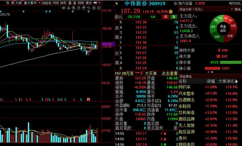Select the 资金排名 tab header
Image resolution: width=242 pixels, height=146 pixels.
[185, 77]
